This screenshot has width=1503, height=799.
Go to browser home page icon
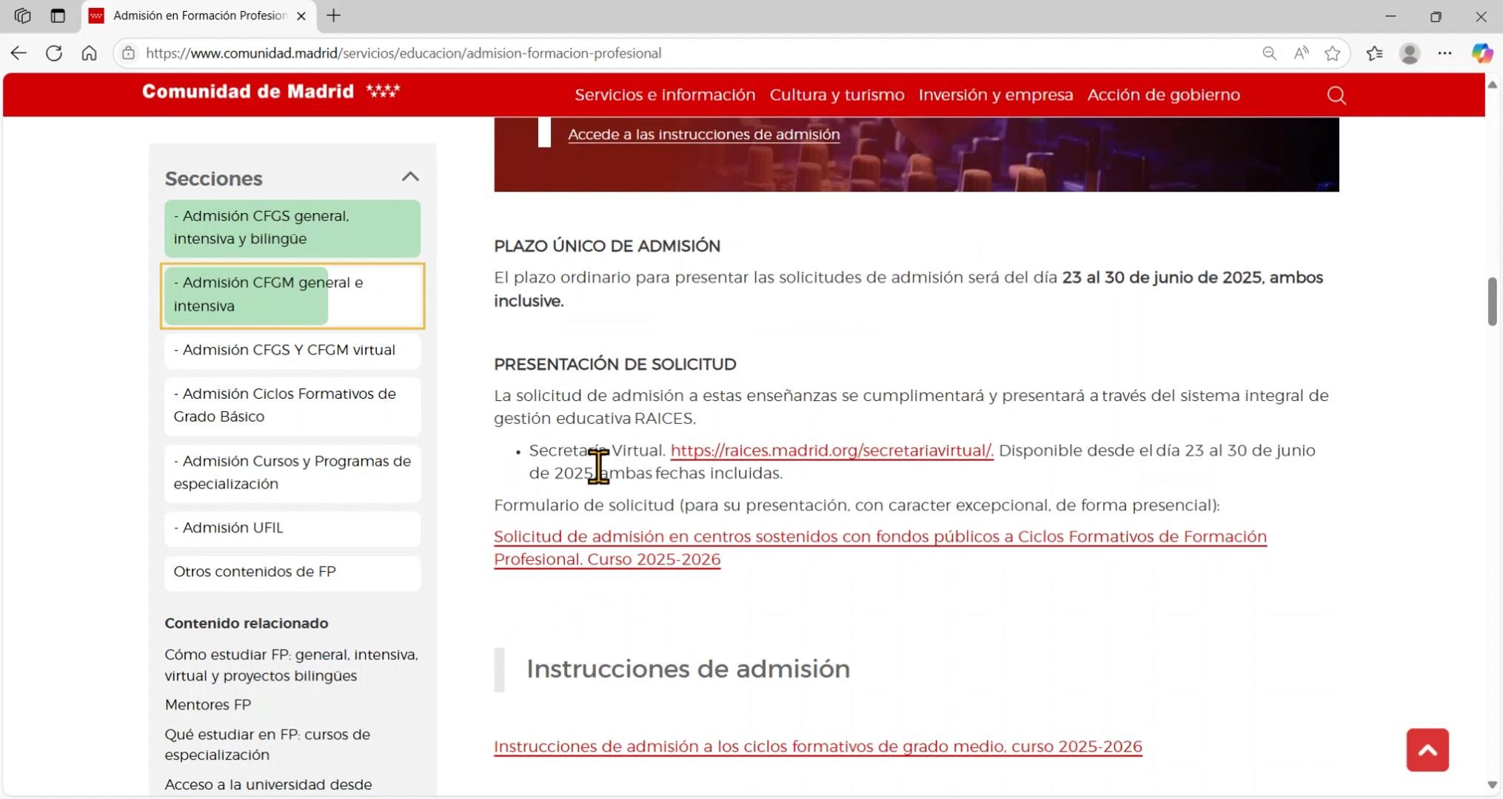click(x=89, y=53)
